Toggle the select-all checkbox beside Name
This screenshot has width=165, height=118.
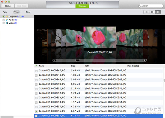pos(36,66)
